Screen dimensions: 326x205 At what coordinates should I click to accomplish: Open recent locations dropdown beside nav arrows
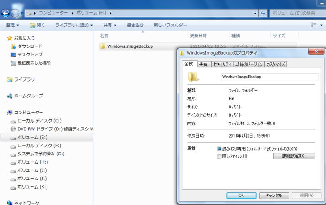click(22, 14)
